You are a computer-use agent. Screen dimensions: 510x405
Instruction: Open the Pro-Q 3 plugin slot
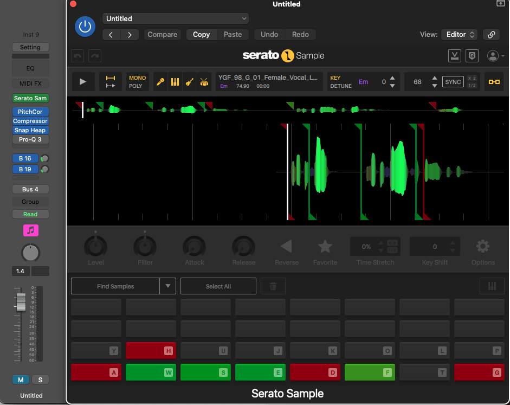pos(30,139)
